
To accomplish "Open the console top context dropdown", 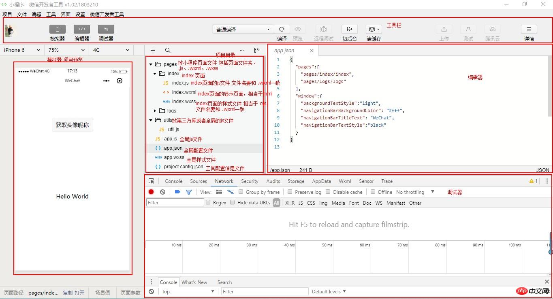I will click(x=188, y=291).
